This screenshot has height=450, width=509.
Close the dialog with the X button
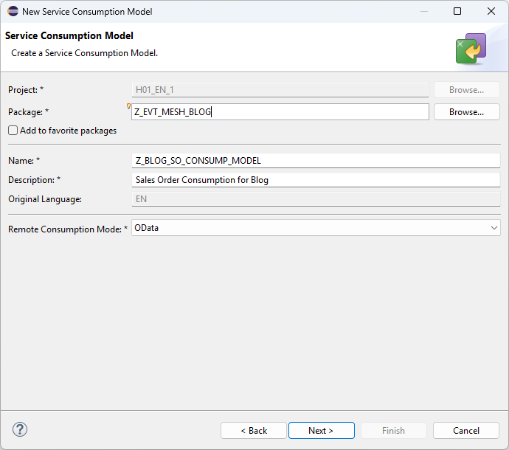tap(491, 12)
